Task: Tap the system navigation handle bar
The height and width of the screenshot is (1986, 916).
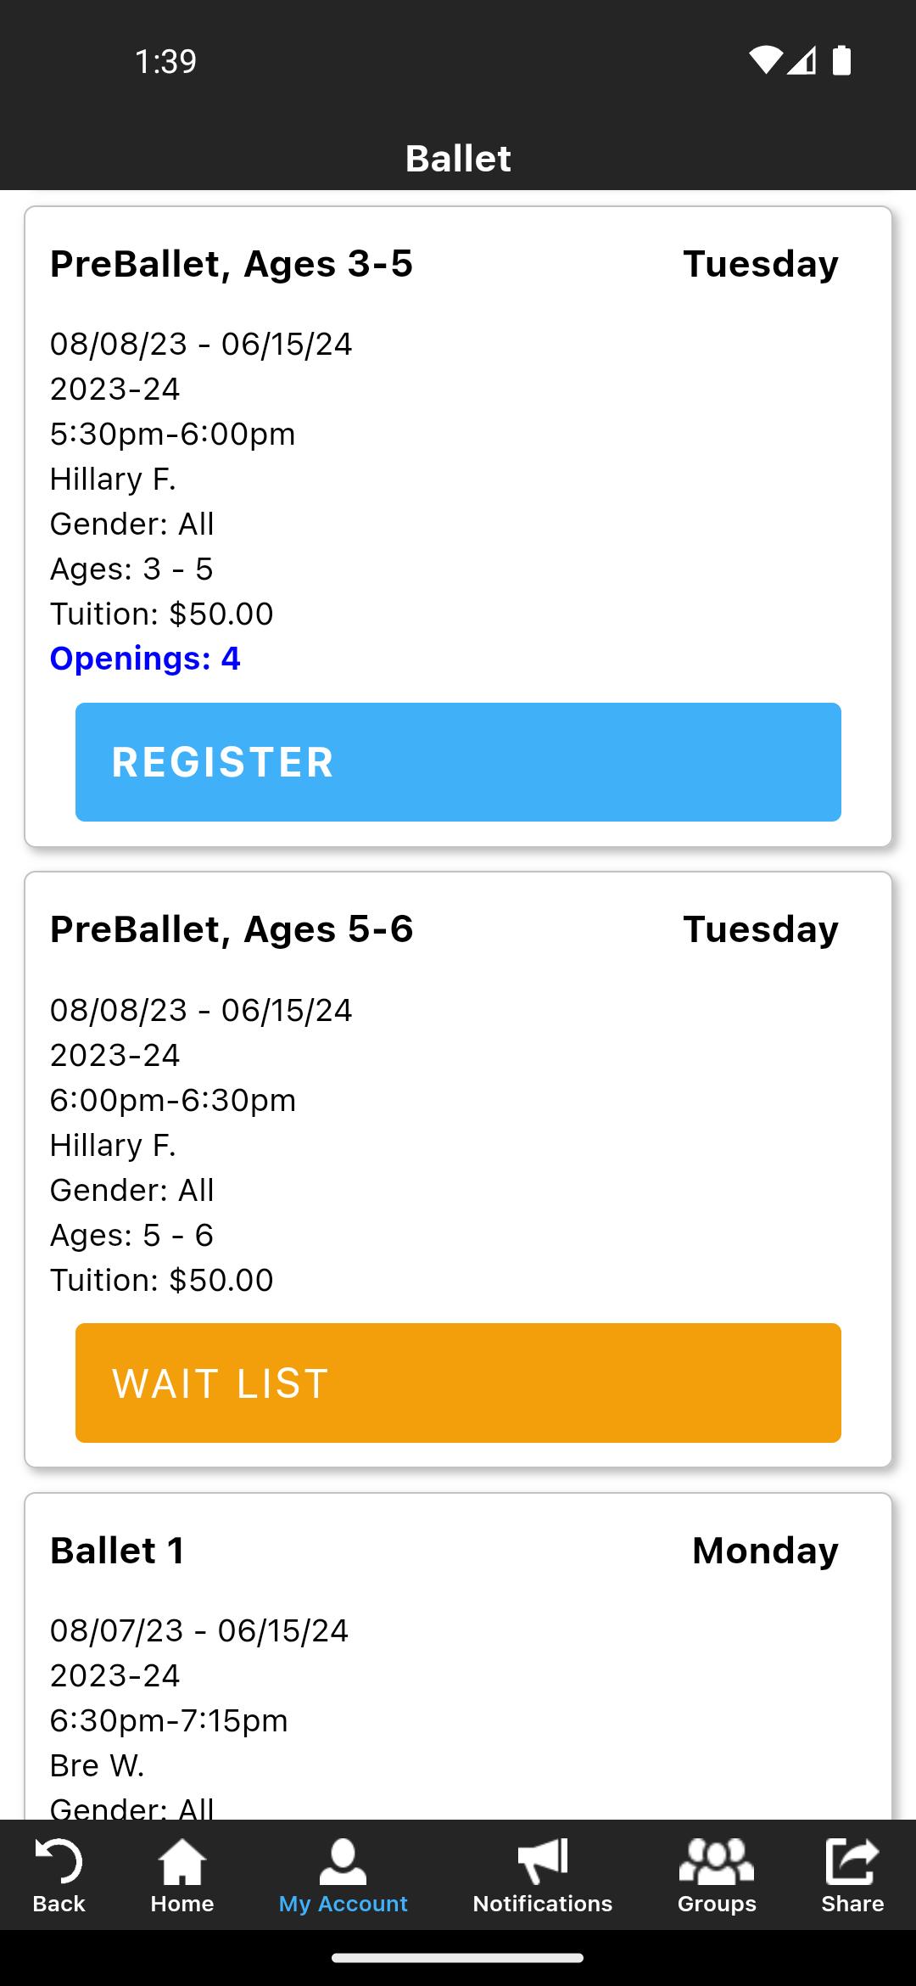Action: pyautogui.click(x=458, y=1958)
